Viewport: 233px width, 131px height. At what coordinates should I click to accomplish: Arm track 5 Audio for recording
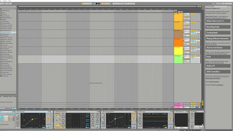click(x=199, y=48)
